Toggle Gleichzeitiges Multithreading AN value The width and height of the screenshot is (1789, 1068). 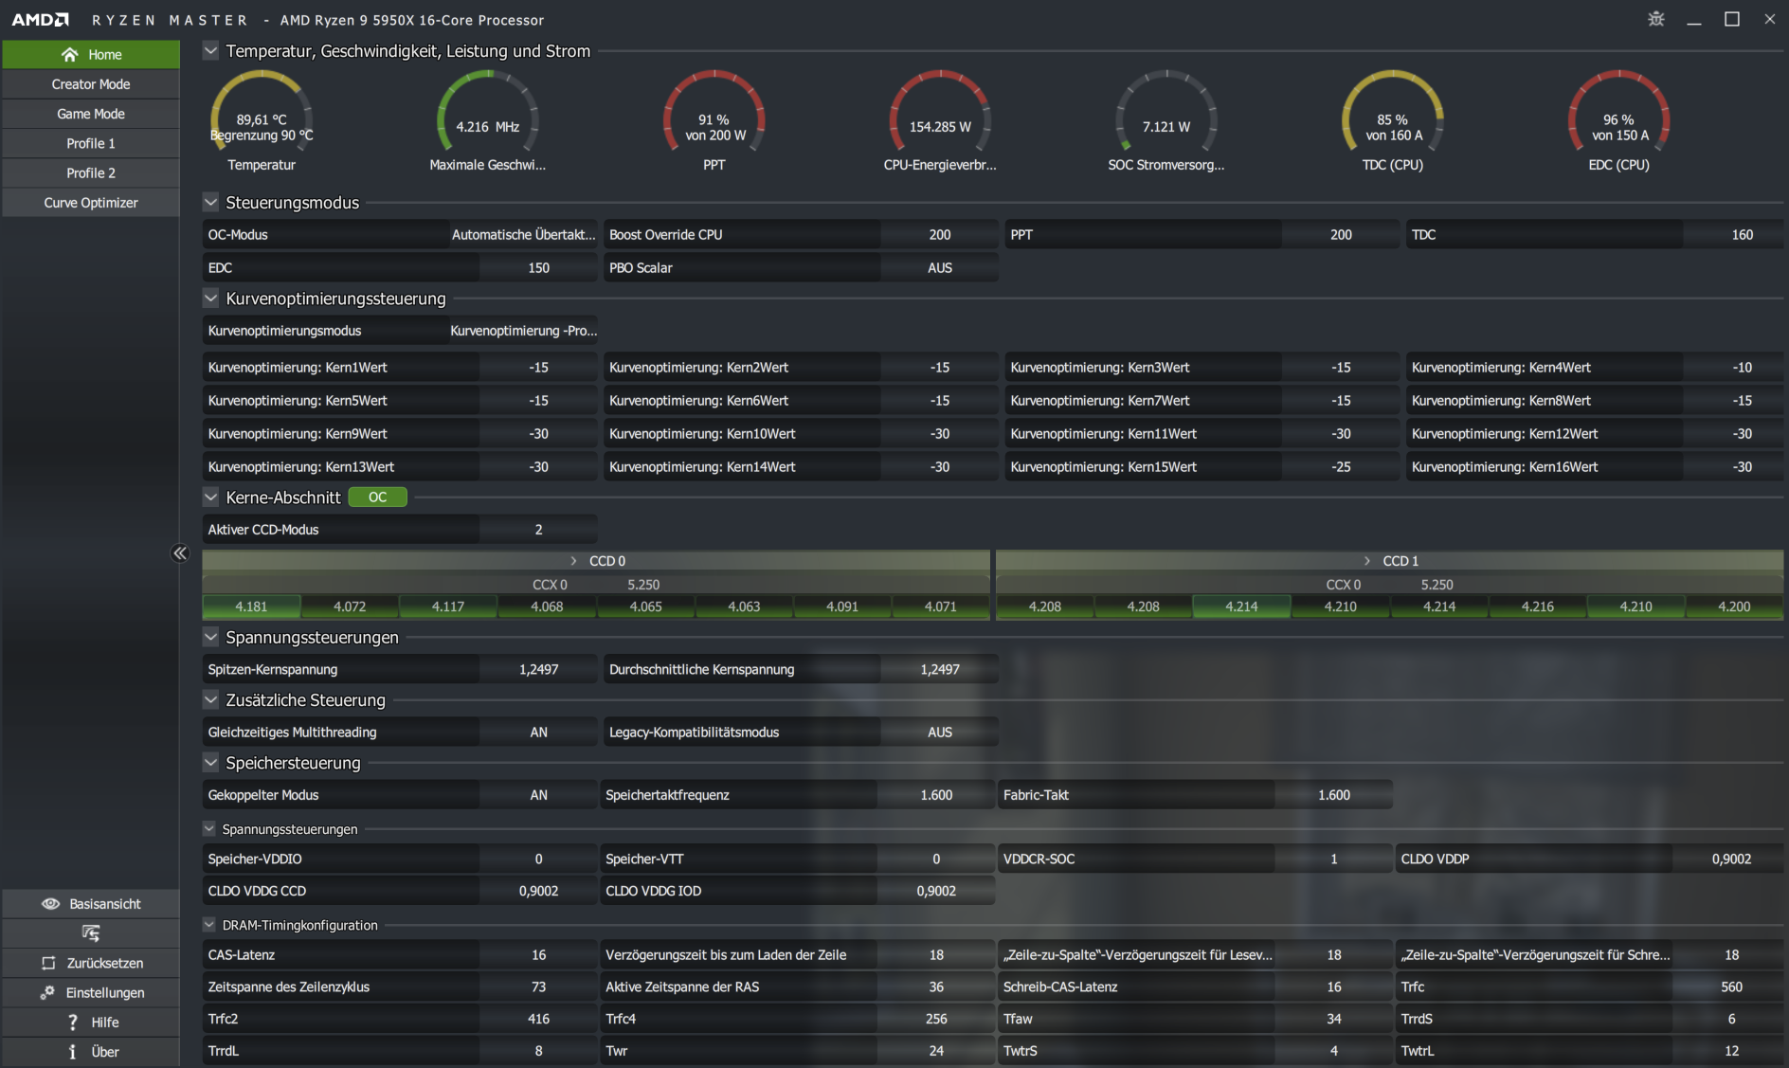[x=538, y=733]
